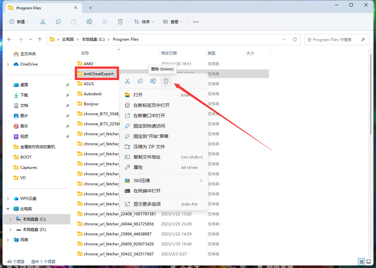Switch to large thumbnails view in the status bar

(369, 262)
